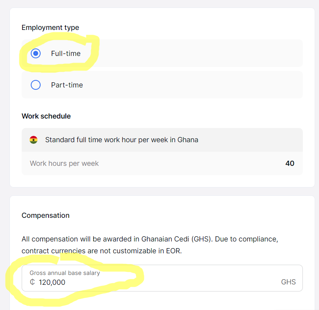Image resolution: width=319 pixels, height=310 pixels.
Task: Select the Part-time radio button
Action: (x=36, y=85)
